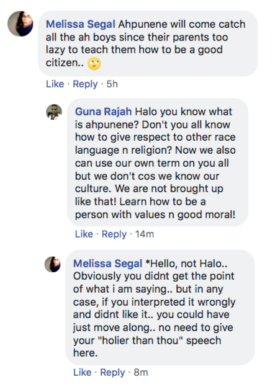
Task: Open Melissa Segal's name link in the last reply
Action: (108, 264)
